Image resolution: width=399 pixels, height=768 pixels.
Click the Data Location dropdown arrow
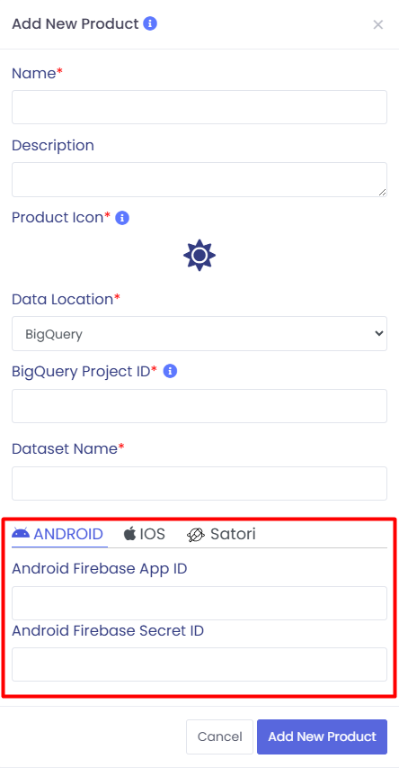click(x=378, y=333)
